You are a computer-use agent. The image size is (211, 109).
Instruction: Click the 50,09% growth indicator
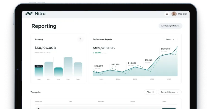click(98, 53)
